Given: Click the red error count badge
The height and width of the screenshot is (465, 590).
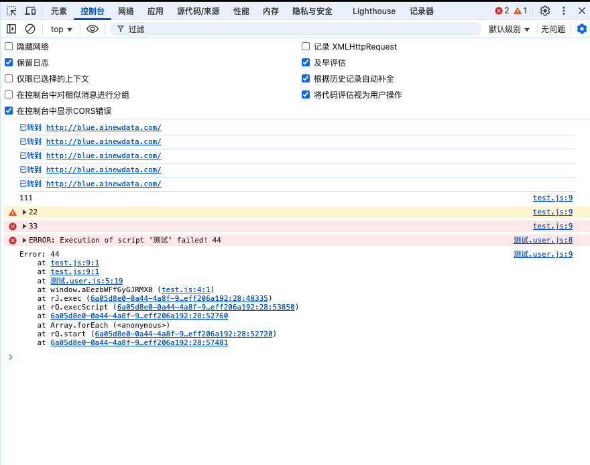Looking at the screenshot, I should 501,11.
